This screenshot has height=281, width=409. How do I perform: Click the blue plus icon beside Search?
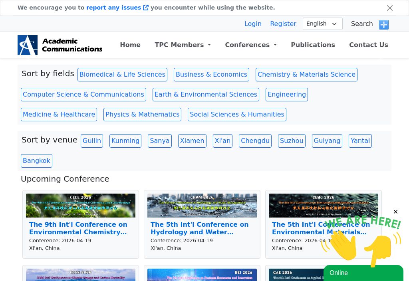point(383,24)
